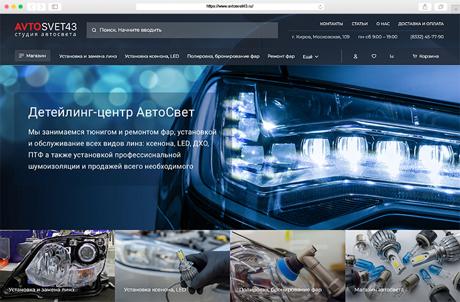Go to Полировка, бронирование фар in navigation bar
This screenshot has width=460, height=302.
click(x=223, y=56)
